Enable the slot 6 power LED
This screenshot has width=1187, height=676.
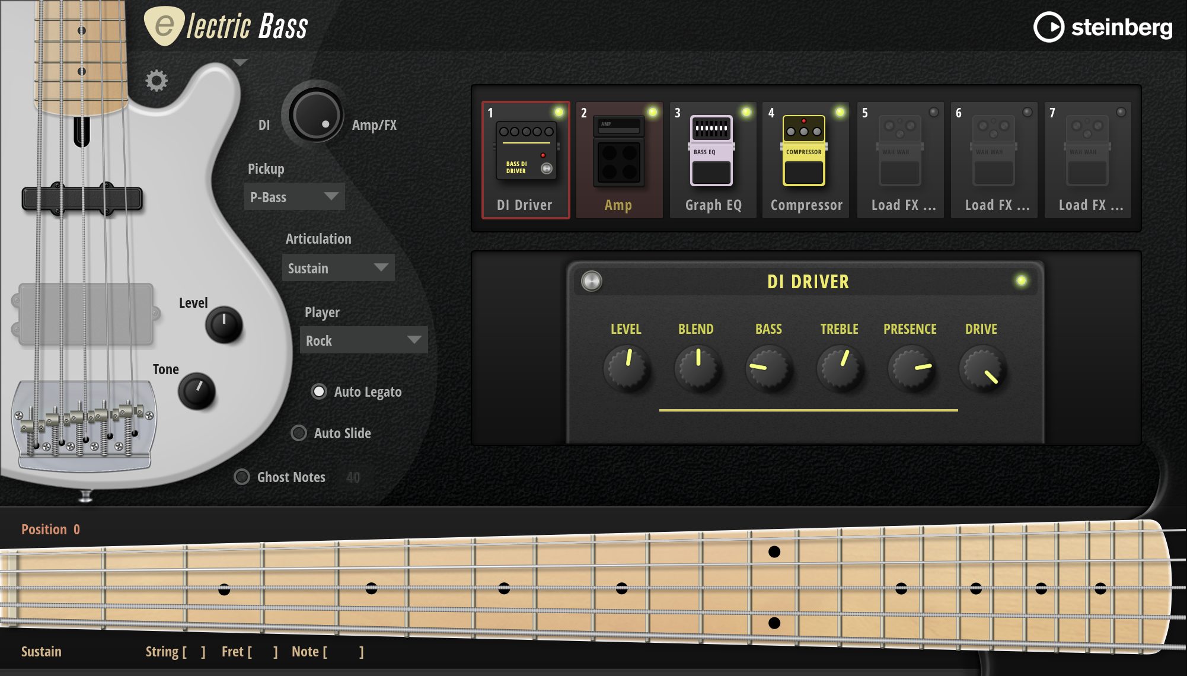pyautogui.click(x=1028, y=112)
